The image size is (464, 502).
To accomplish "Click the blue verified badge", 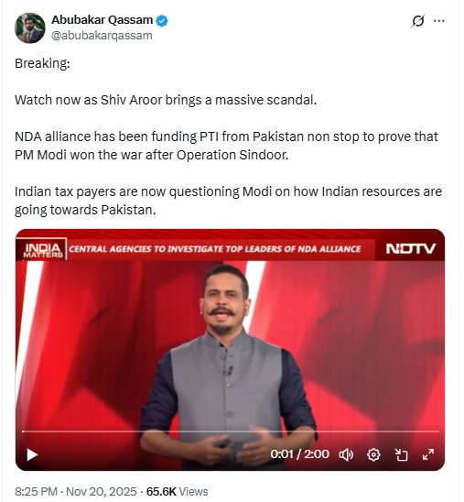I will pos(162,20).
